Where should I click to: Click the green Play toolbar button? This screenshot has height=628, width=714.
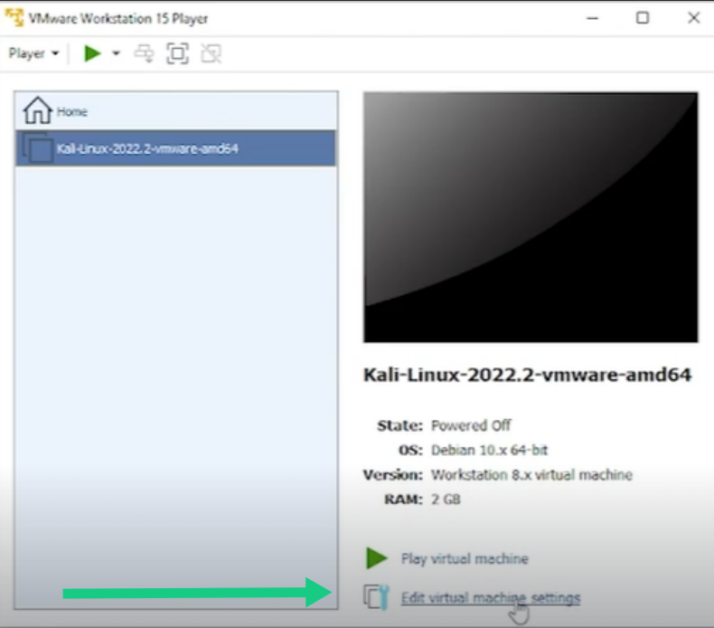[x=92, y=53]
